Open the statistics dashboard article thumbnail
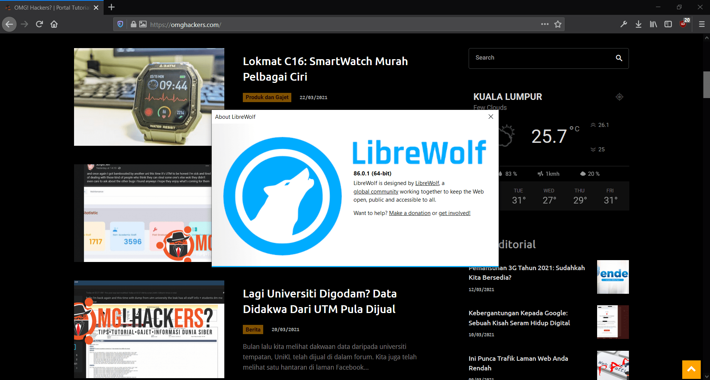The width and height of the screenshot is (710, 380). click(143, 213)
